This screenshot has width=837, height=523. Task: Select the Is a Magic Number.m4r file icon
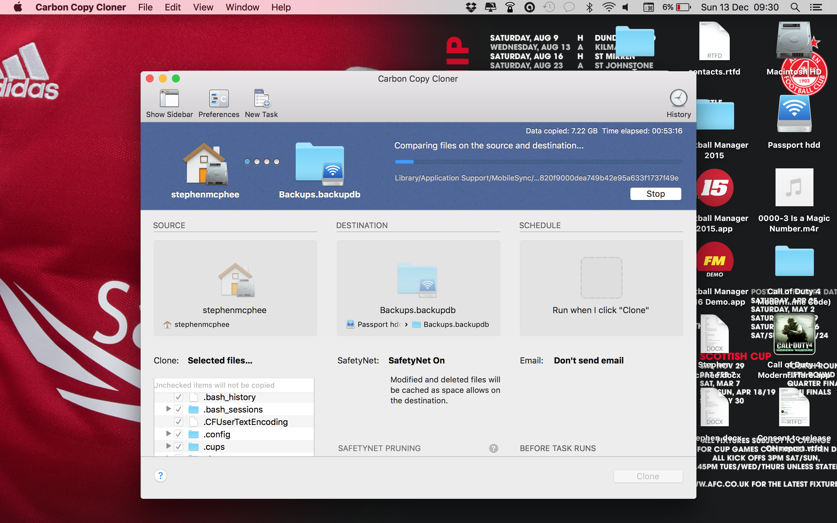tap(794, 188)
